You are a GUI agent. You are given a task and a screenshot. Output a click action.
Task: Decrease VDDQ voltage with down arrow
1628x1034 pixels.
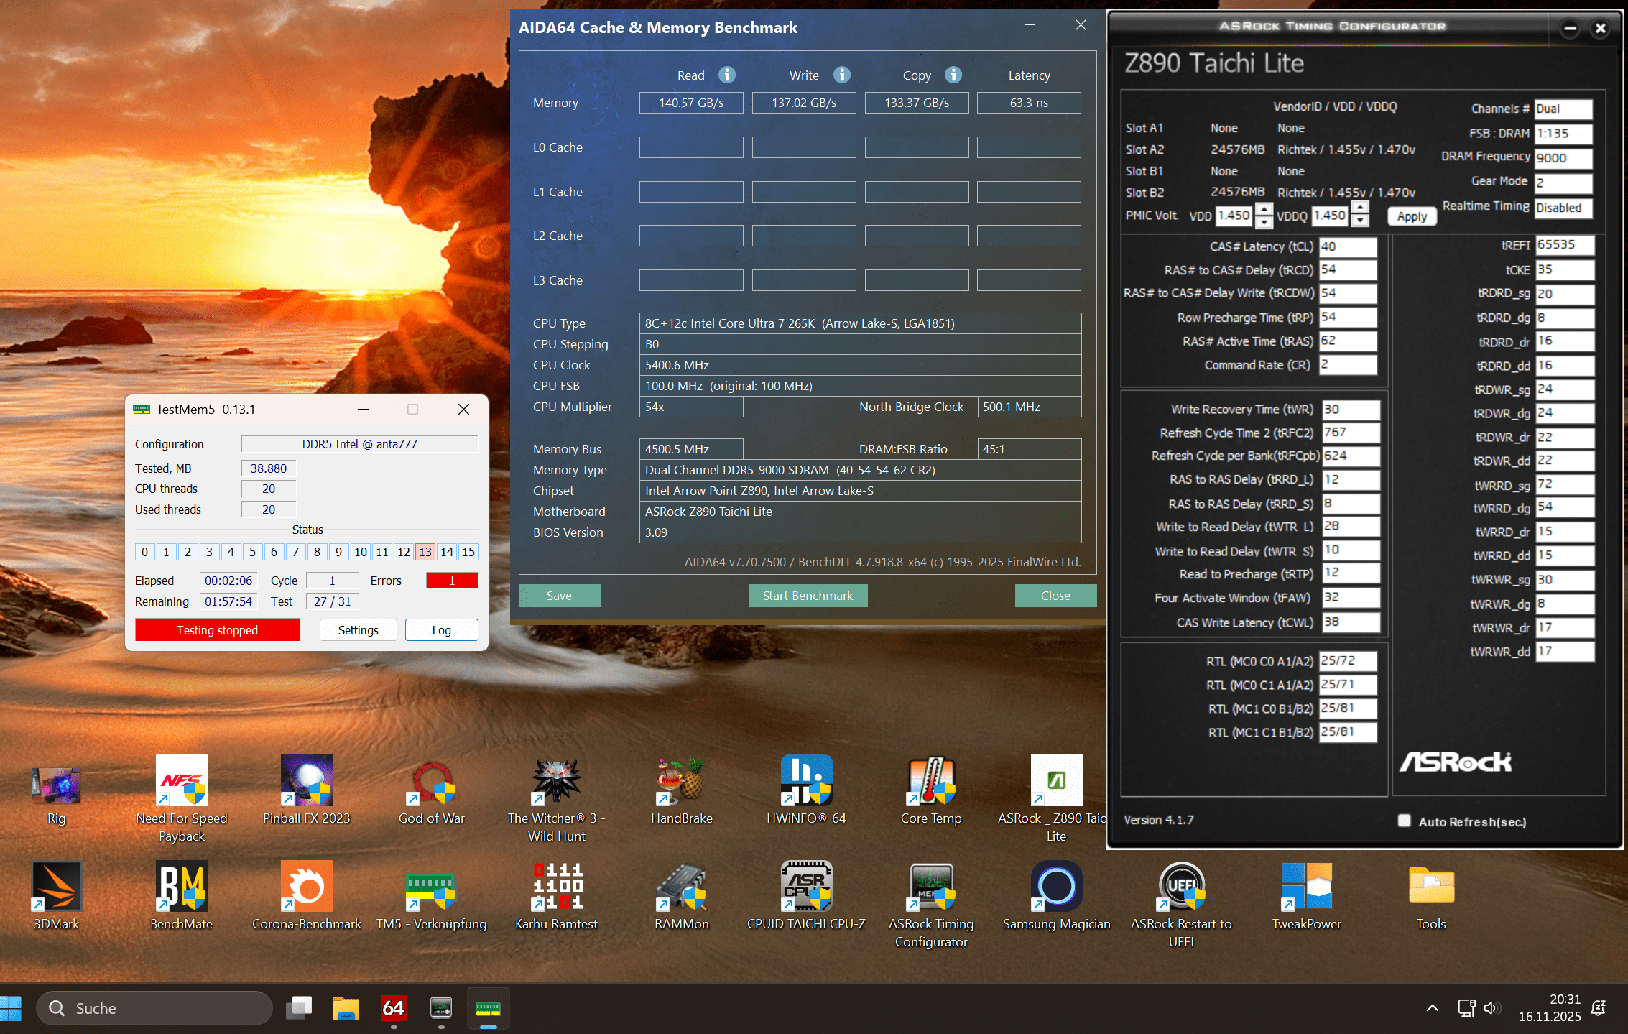(1360, 221)
